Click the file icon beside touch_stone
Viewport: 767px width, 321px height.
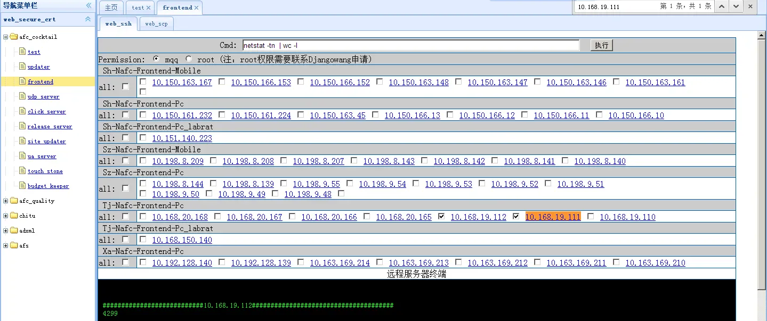point(22,170)
